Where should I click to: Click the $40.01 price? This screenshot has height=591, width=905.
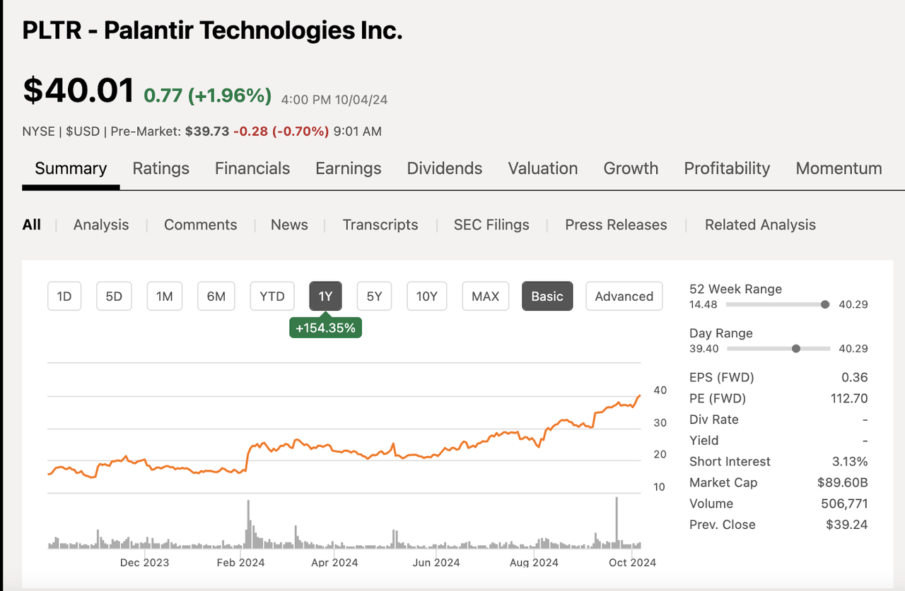point(78,91)
